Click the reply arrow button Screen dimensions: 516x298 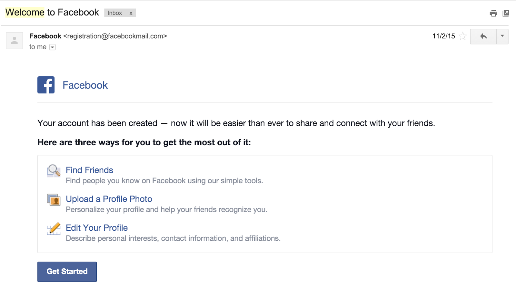(483, 36)
